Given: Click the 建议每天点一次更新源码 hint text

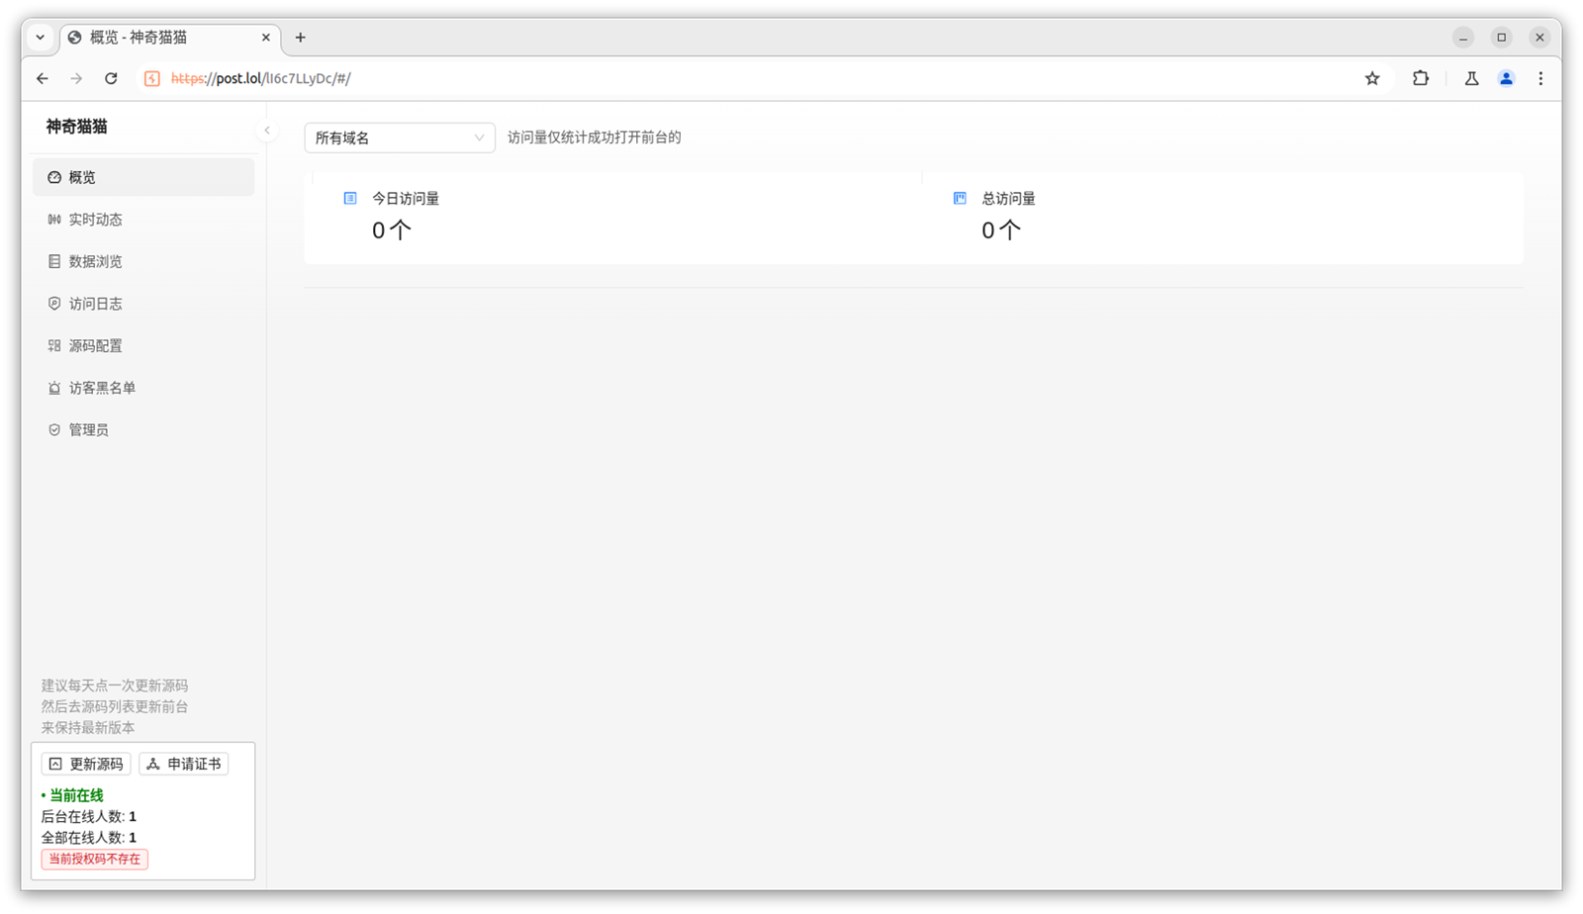Looking at the screenshot, I should 115,685.
